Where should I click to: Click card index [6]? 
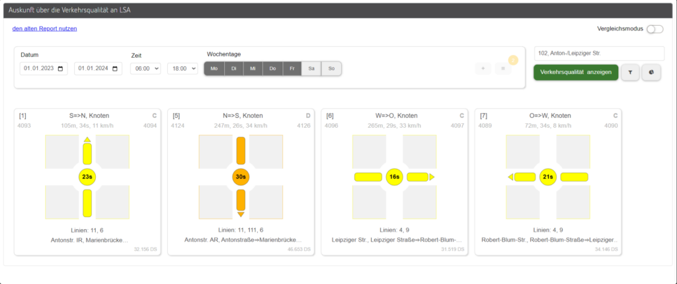pos(330,116)
